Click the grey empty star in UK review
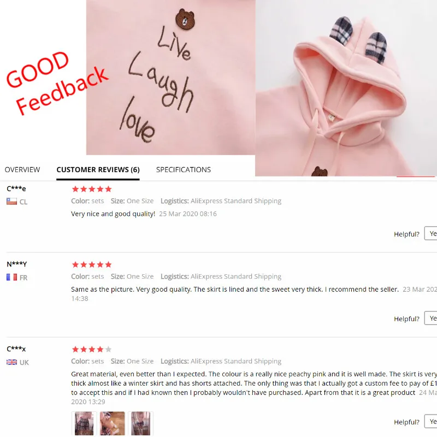437x437 pixels. (108, 349)
